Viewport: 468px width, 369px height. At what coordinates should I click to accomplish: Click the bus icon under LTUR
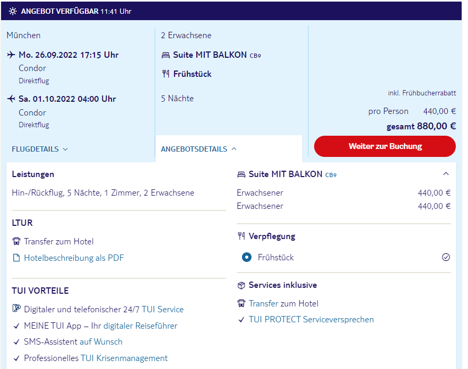click(16, 242)
